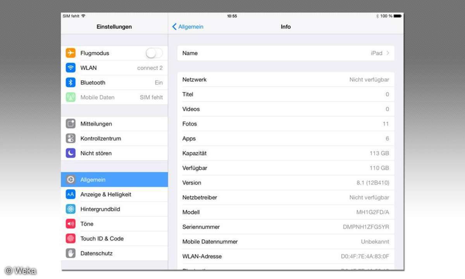
Task: Open Mitteilungen settings
Action: [x=114, y=124]
